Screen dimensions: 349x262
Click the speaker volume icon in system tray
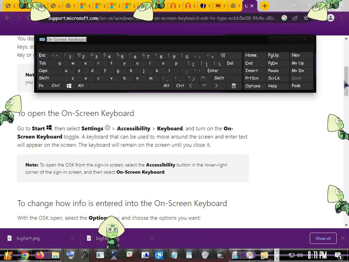[x=300, y=255]
